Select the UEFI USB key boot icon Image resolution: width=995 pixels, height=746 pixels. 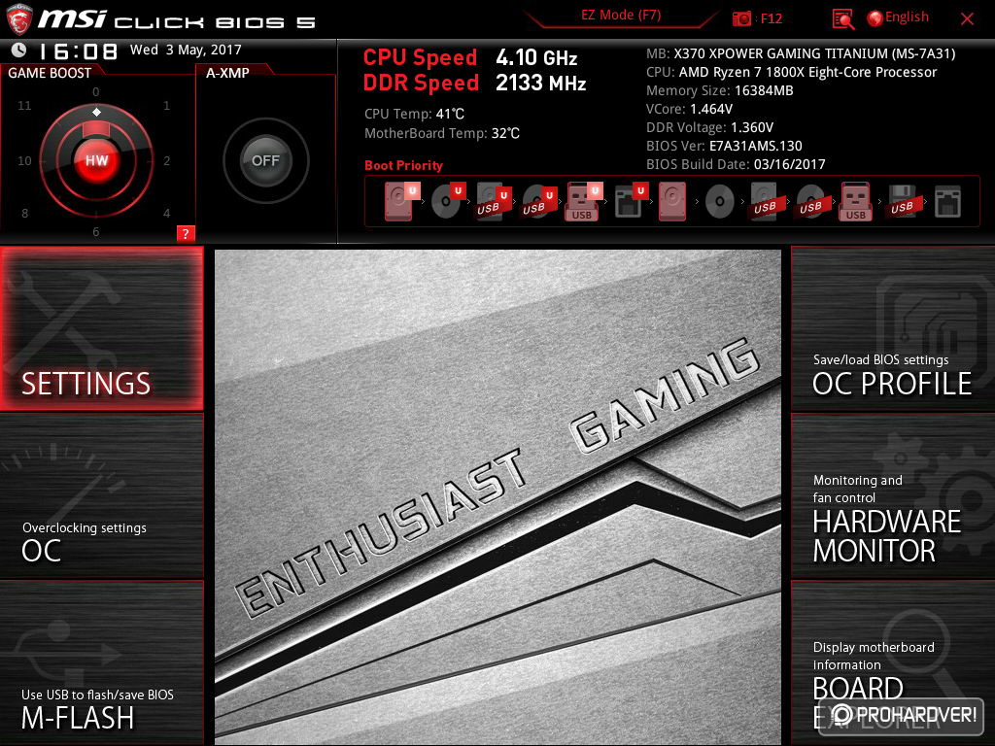point(584,201)
